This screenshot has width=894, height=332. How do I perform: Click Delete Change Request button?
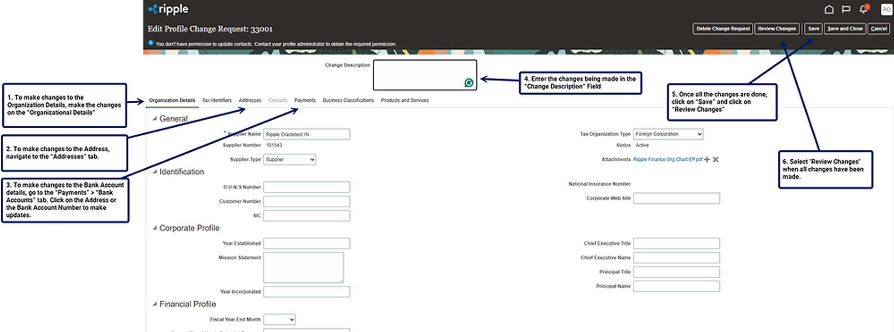click(723, 29)
